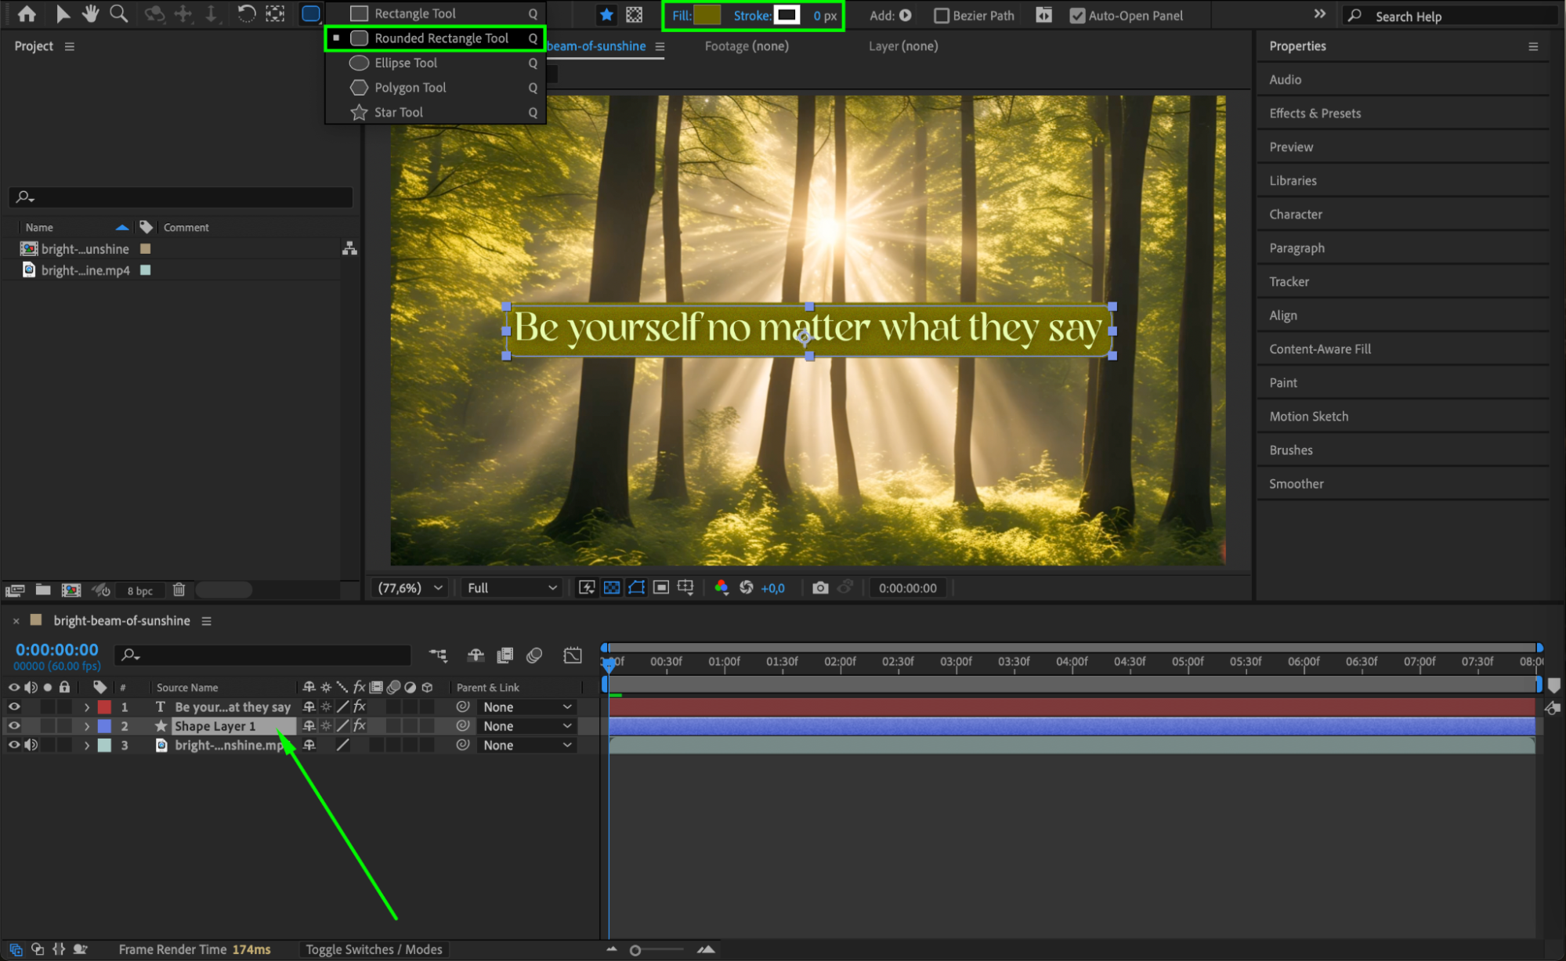Open the Full resolution dropdown
1566x961 pixels.
point(512,587)
